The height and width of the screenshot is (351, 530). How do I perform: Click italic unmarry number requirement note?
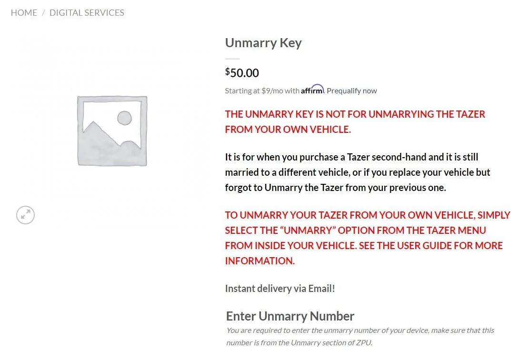(360, 336)
